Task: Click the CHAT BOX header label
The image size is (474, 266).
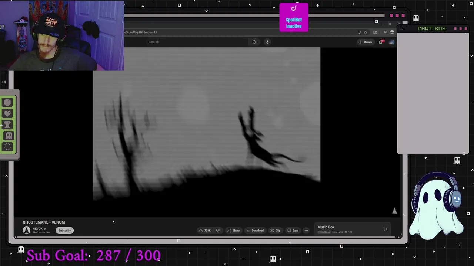Action: click(x=432, y=28)
